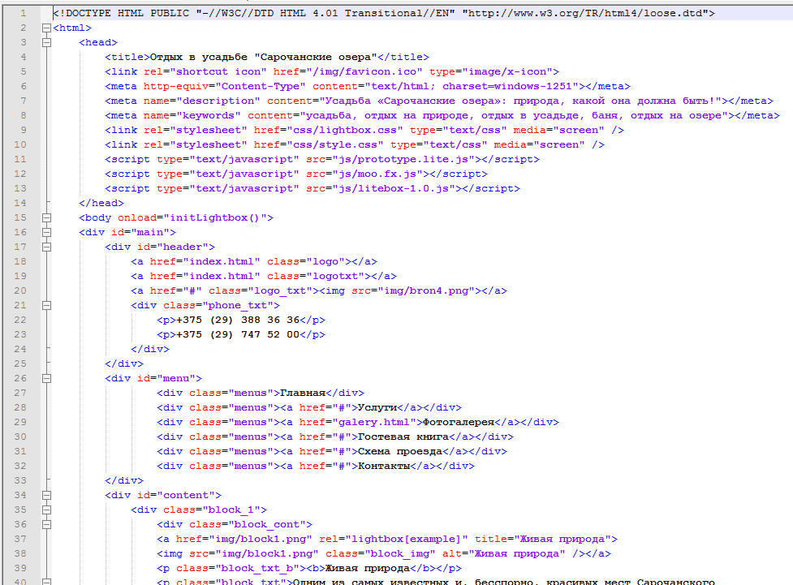Click the "/img/favicon.ico" href value
Viewport: 793px width, 585px height.
tap(360, 71)
